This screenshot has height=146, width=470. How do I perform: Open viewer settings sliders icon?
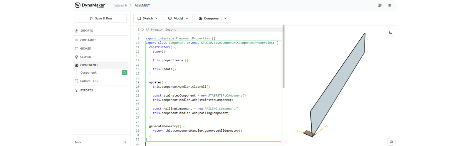pyautogui.click(x=390, y=33)
